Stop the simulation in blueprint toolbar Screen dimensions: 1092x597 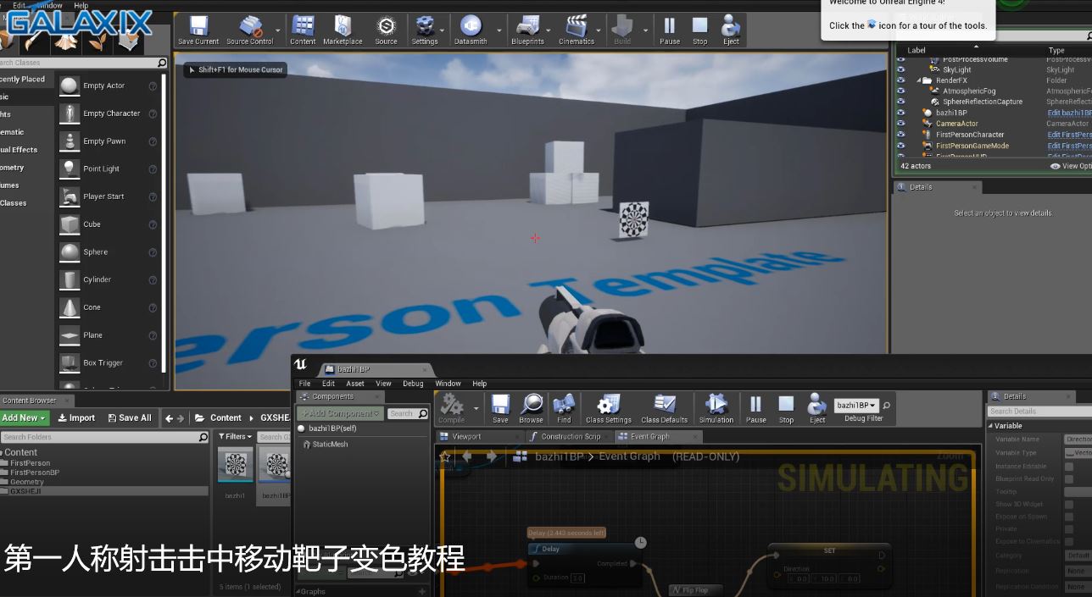(786, 406)
